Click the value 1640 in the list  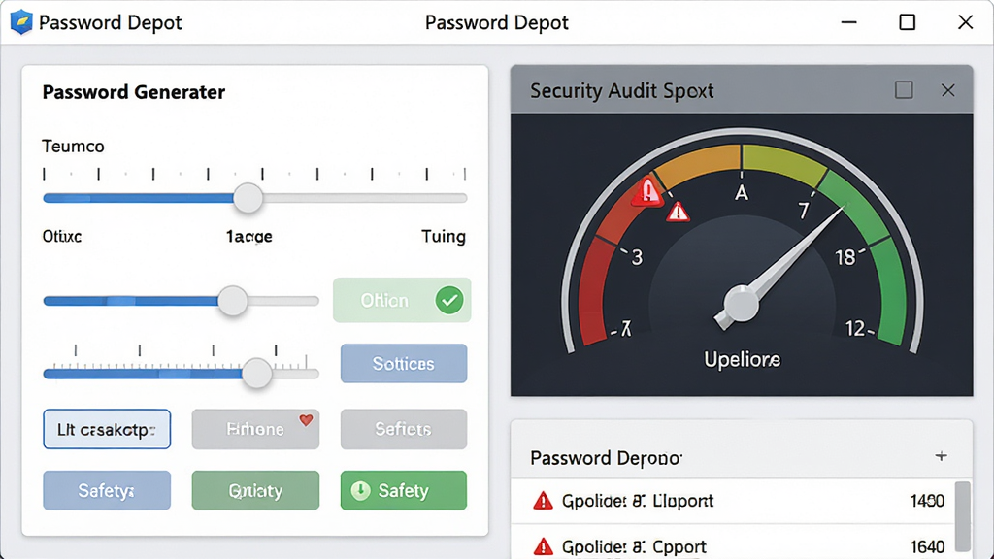(x=927, y=546)
